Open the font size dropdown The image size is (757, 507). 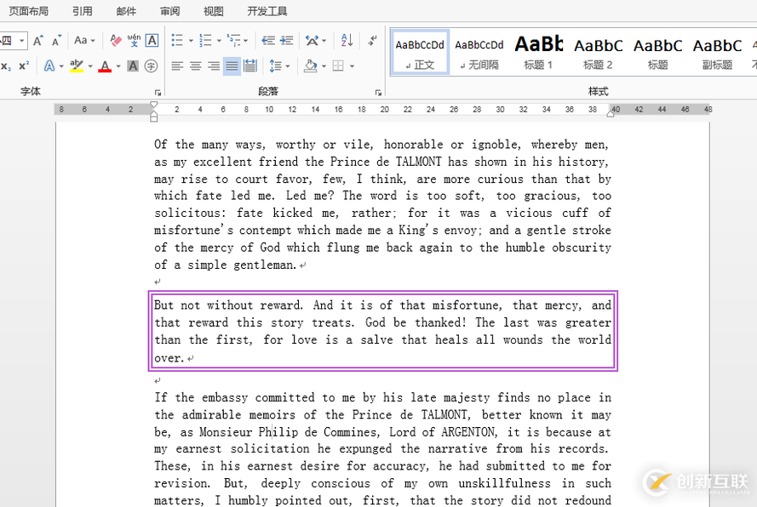click(22, 41)
